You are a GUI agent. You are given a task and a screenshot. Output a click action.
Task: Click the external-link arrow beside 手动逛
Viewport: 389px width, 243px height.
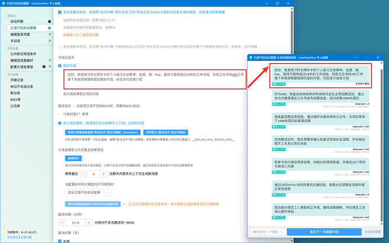[x=50, y=41]
